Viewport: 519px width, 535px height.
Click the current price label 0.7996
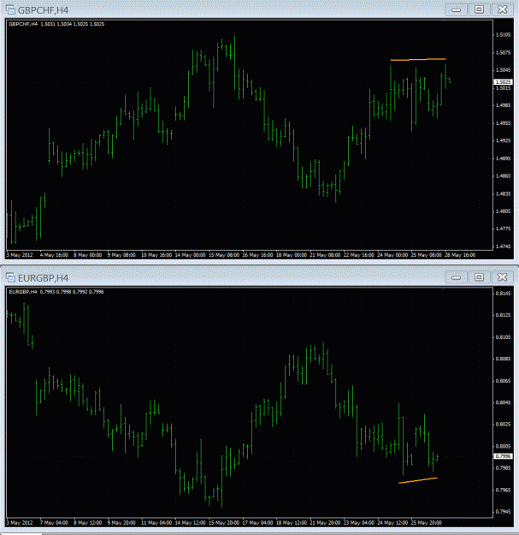(x=503, y=456)
